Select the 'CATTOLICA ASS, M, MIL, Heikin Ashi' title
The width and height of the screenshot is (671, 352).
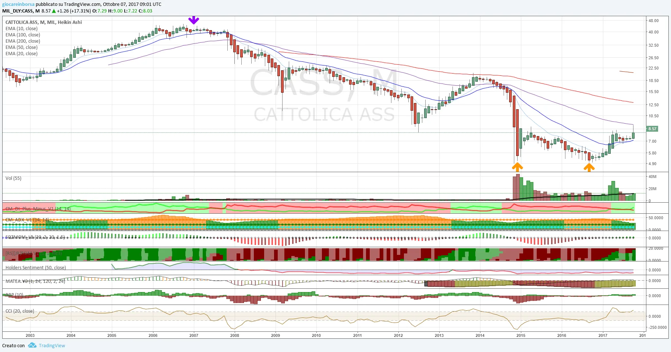tap(44, 22)
